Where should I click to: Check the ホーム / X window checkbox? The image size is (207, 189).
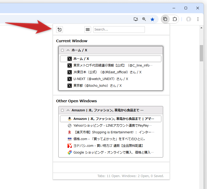(x=62, y=50)
